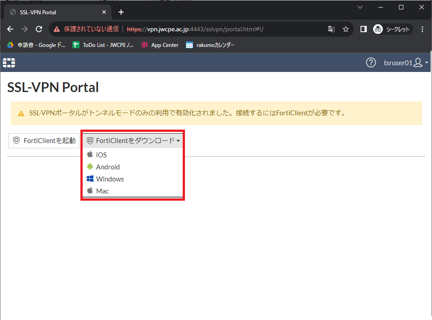
Task: Open the help question mark icon
Action: tap(371, 63)
